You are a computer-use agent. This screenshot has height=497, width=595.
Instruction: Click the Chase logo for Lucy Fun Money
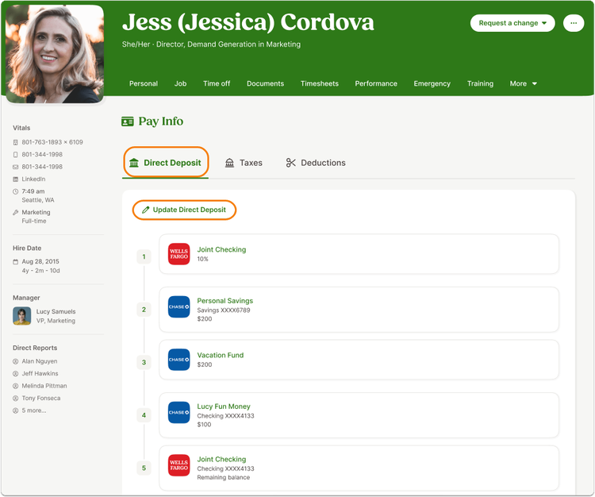(179, 412)
